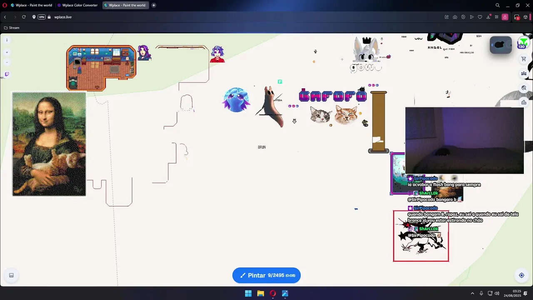533x300 pixels.
Task: Open the downloads icon
Action: [488, 17]
